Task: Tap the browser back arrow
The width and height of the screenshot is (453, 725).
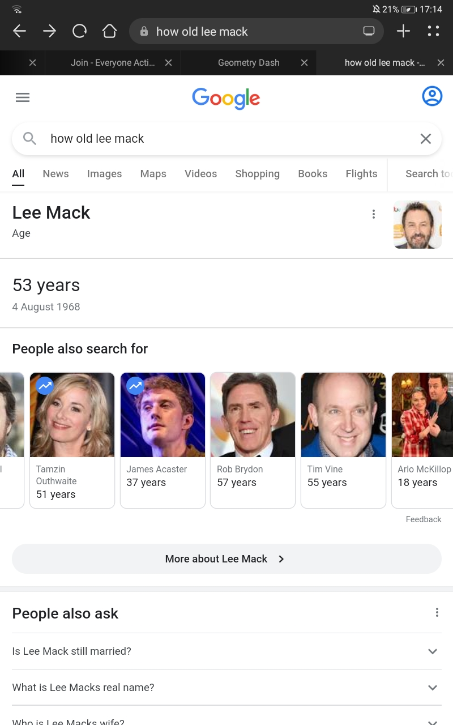Action: tap(19, 32)
